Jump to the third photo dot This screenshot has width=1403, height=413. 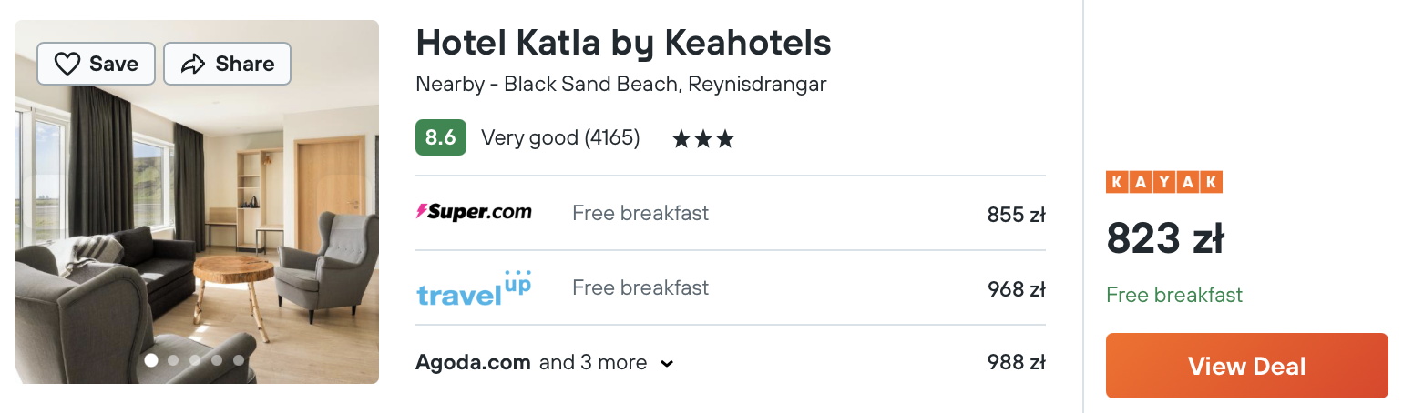[x=195, y=360]
